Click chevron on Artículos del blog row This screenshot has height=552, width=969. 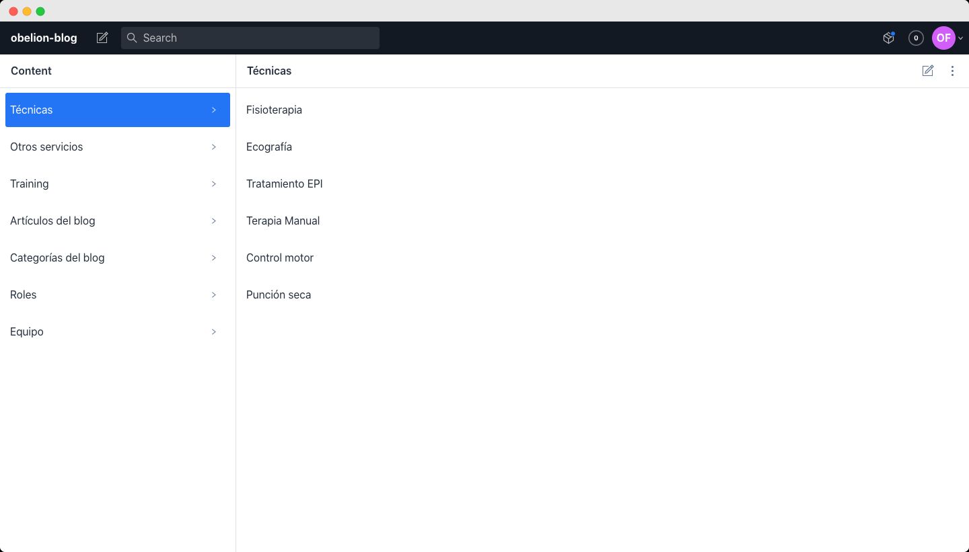pos(214,221)
